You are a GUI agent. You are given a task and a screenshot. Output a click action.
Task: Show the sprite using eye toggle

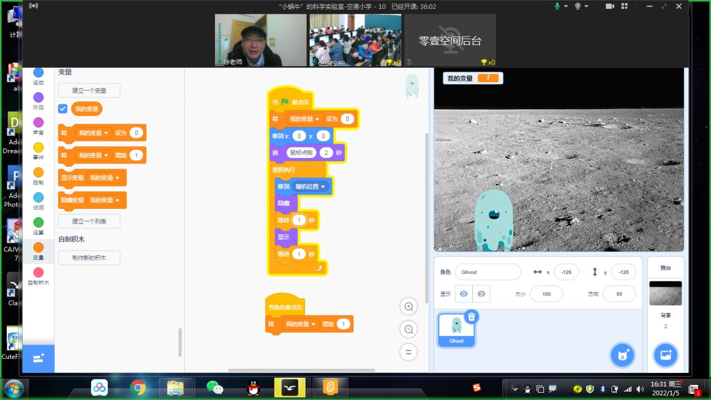[464, 294]
